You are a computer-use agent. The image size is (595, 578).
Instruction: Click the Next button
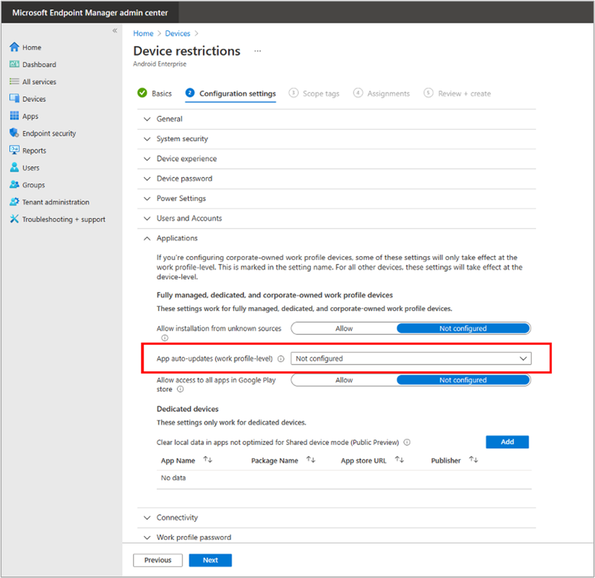coord(210,560)
